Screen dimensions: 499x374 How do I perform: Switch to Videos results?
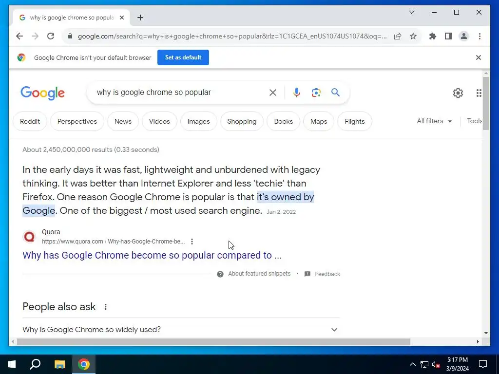(159, 121)
